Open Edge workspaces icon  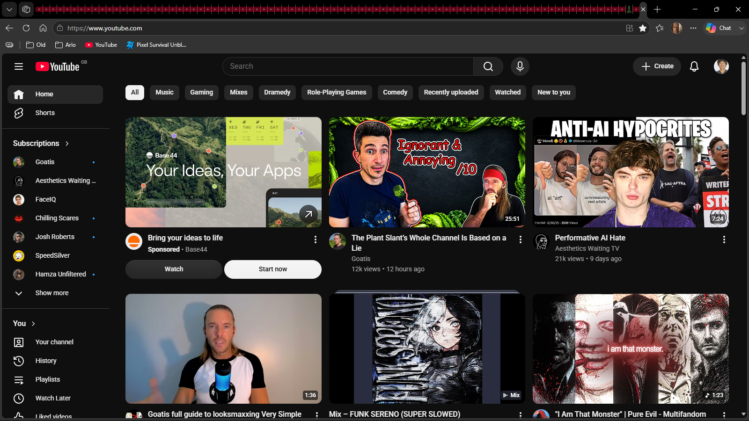pyautogui.click(x=26, y=9)
